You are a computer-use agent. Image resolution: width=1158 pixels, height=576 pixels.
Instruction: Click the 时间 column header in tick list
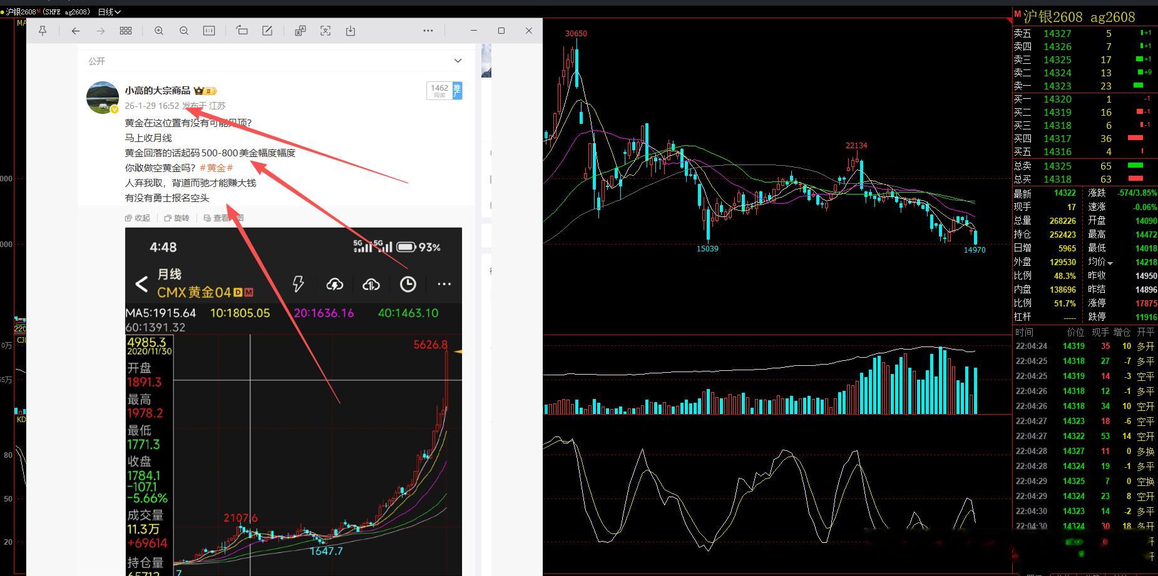click(1024, 332)
